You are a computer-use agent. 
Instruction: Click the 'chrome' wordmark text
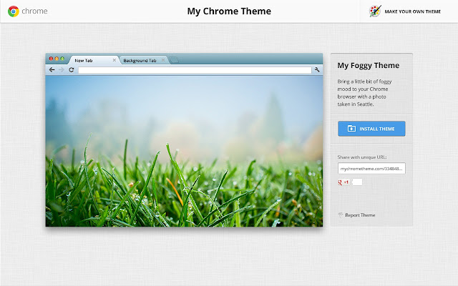pyautogui.click(x=34, y=11)
